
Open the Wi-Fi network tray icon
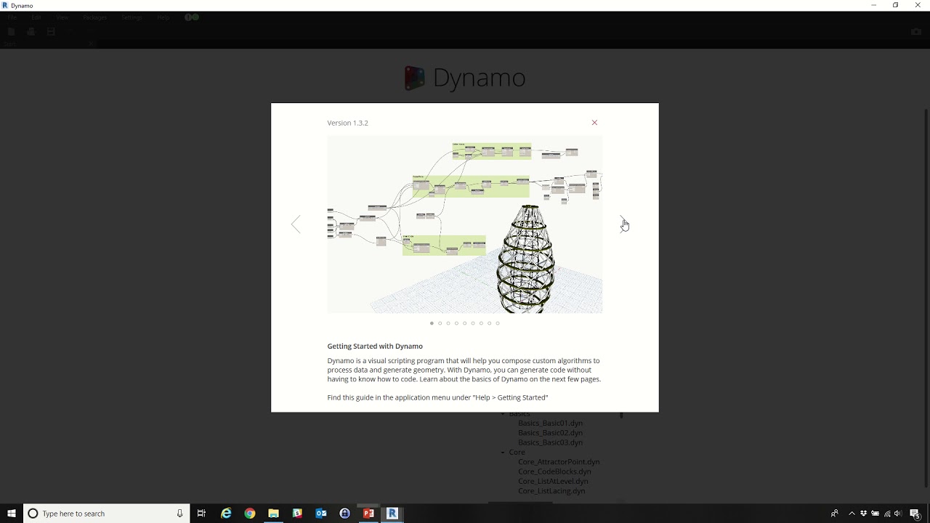pyautogui.click(x=887, y=514)
